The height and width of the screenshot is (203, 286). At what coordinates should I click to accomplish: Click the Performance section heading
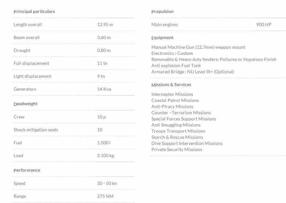click(x=27, y=170)
